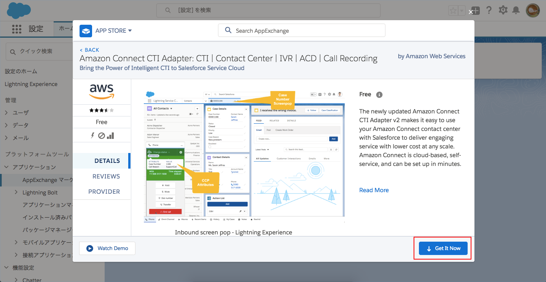Screen dimensions: 546x282
Task: Click the bar chart icon in listing details
Action: point(110,135)
